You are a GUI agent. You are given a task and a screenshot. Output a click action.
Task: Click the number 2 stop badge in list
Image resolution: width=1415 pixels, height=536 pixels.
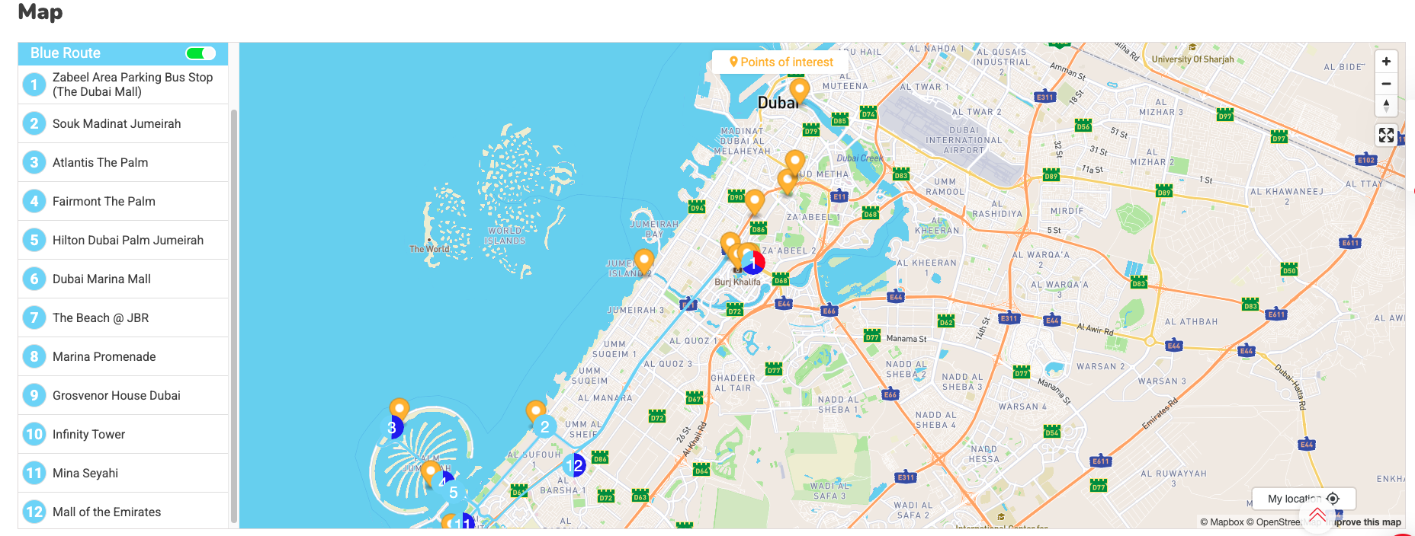coord(34,123)
